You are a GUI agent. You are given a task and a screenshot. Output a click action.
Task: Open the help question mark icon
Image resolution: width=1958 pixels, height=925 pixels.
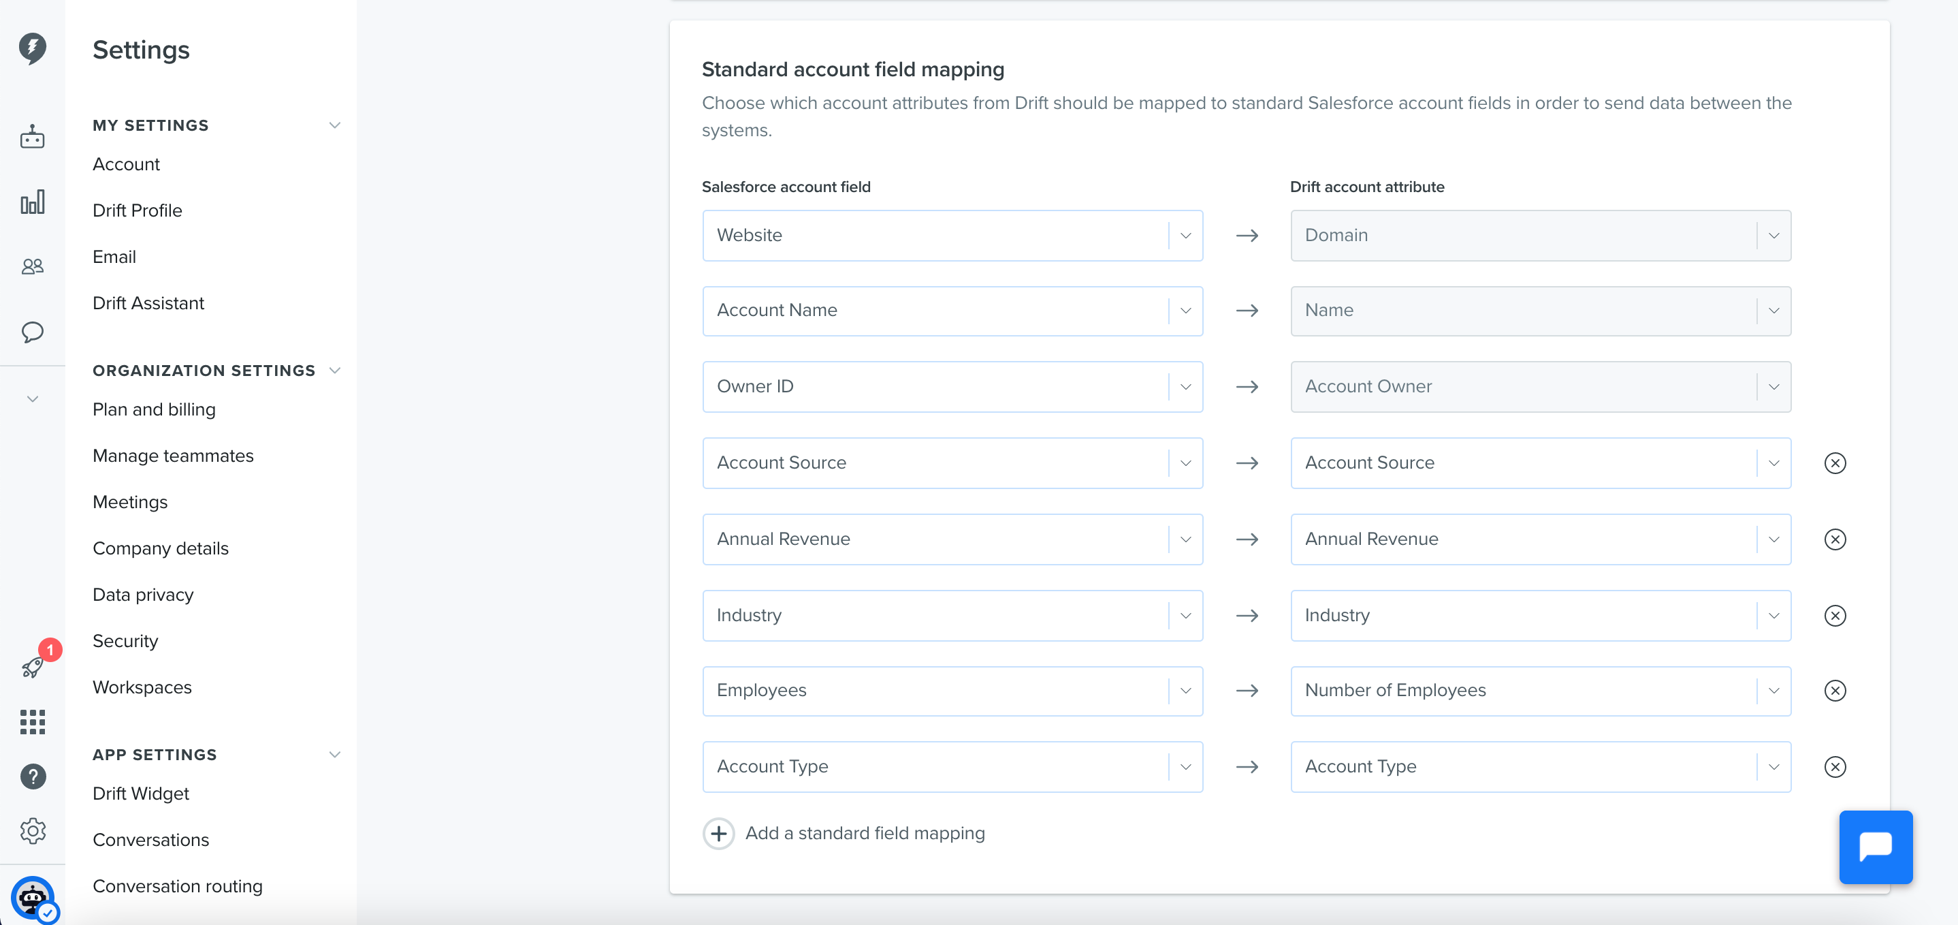(x=33, y=776)
